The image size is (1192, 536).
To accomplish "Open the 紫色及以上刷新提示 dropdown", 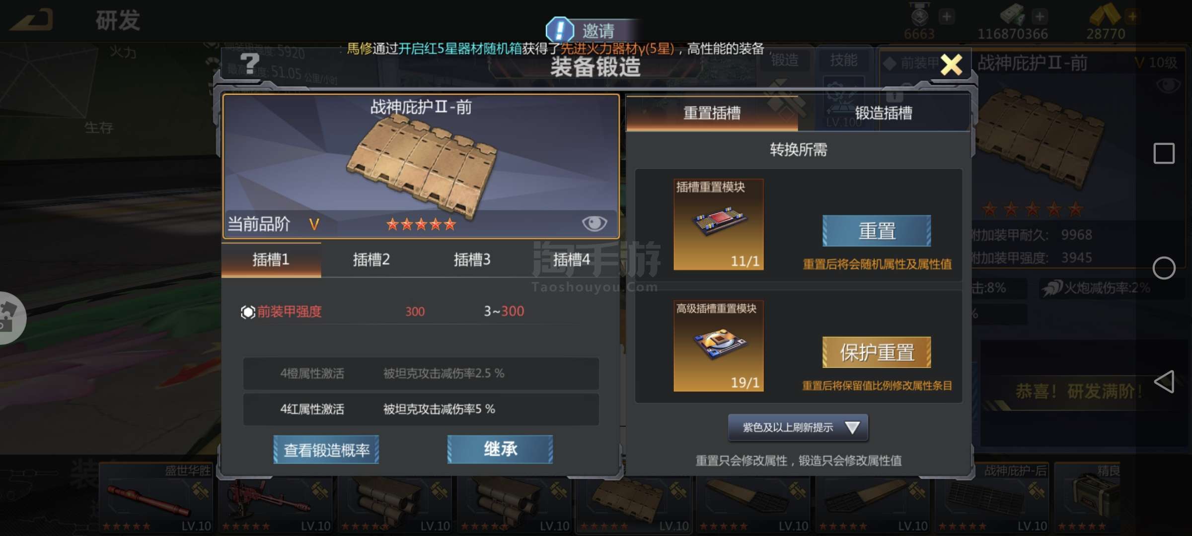I will coord(798,427).
